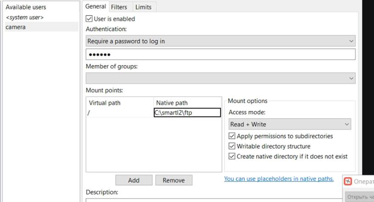The height and width of the screenshot is (202, 374).
Task: Click the virtual path "/" cell
Action: tap(119, 113)
